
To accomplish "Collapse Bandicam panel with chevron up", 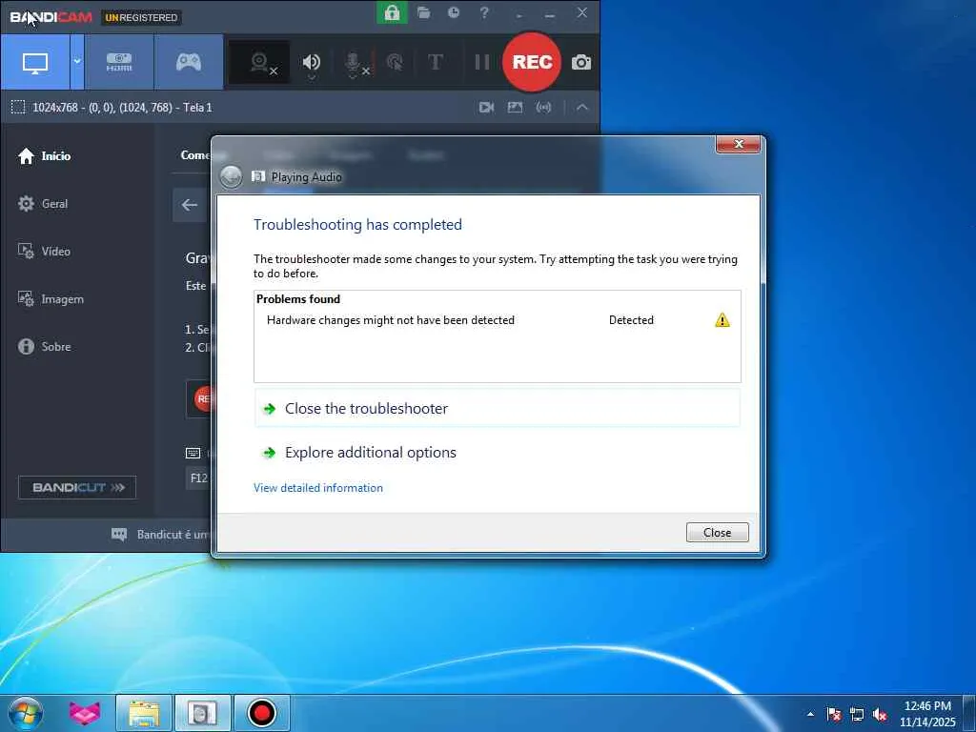I will [582, 107].
